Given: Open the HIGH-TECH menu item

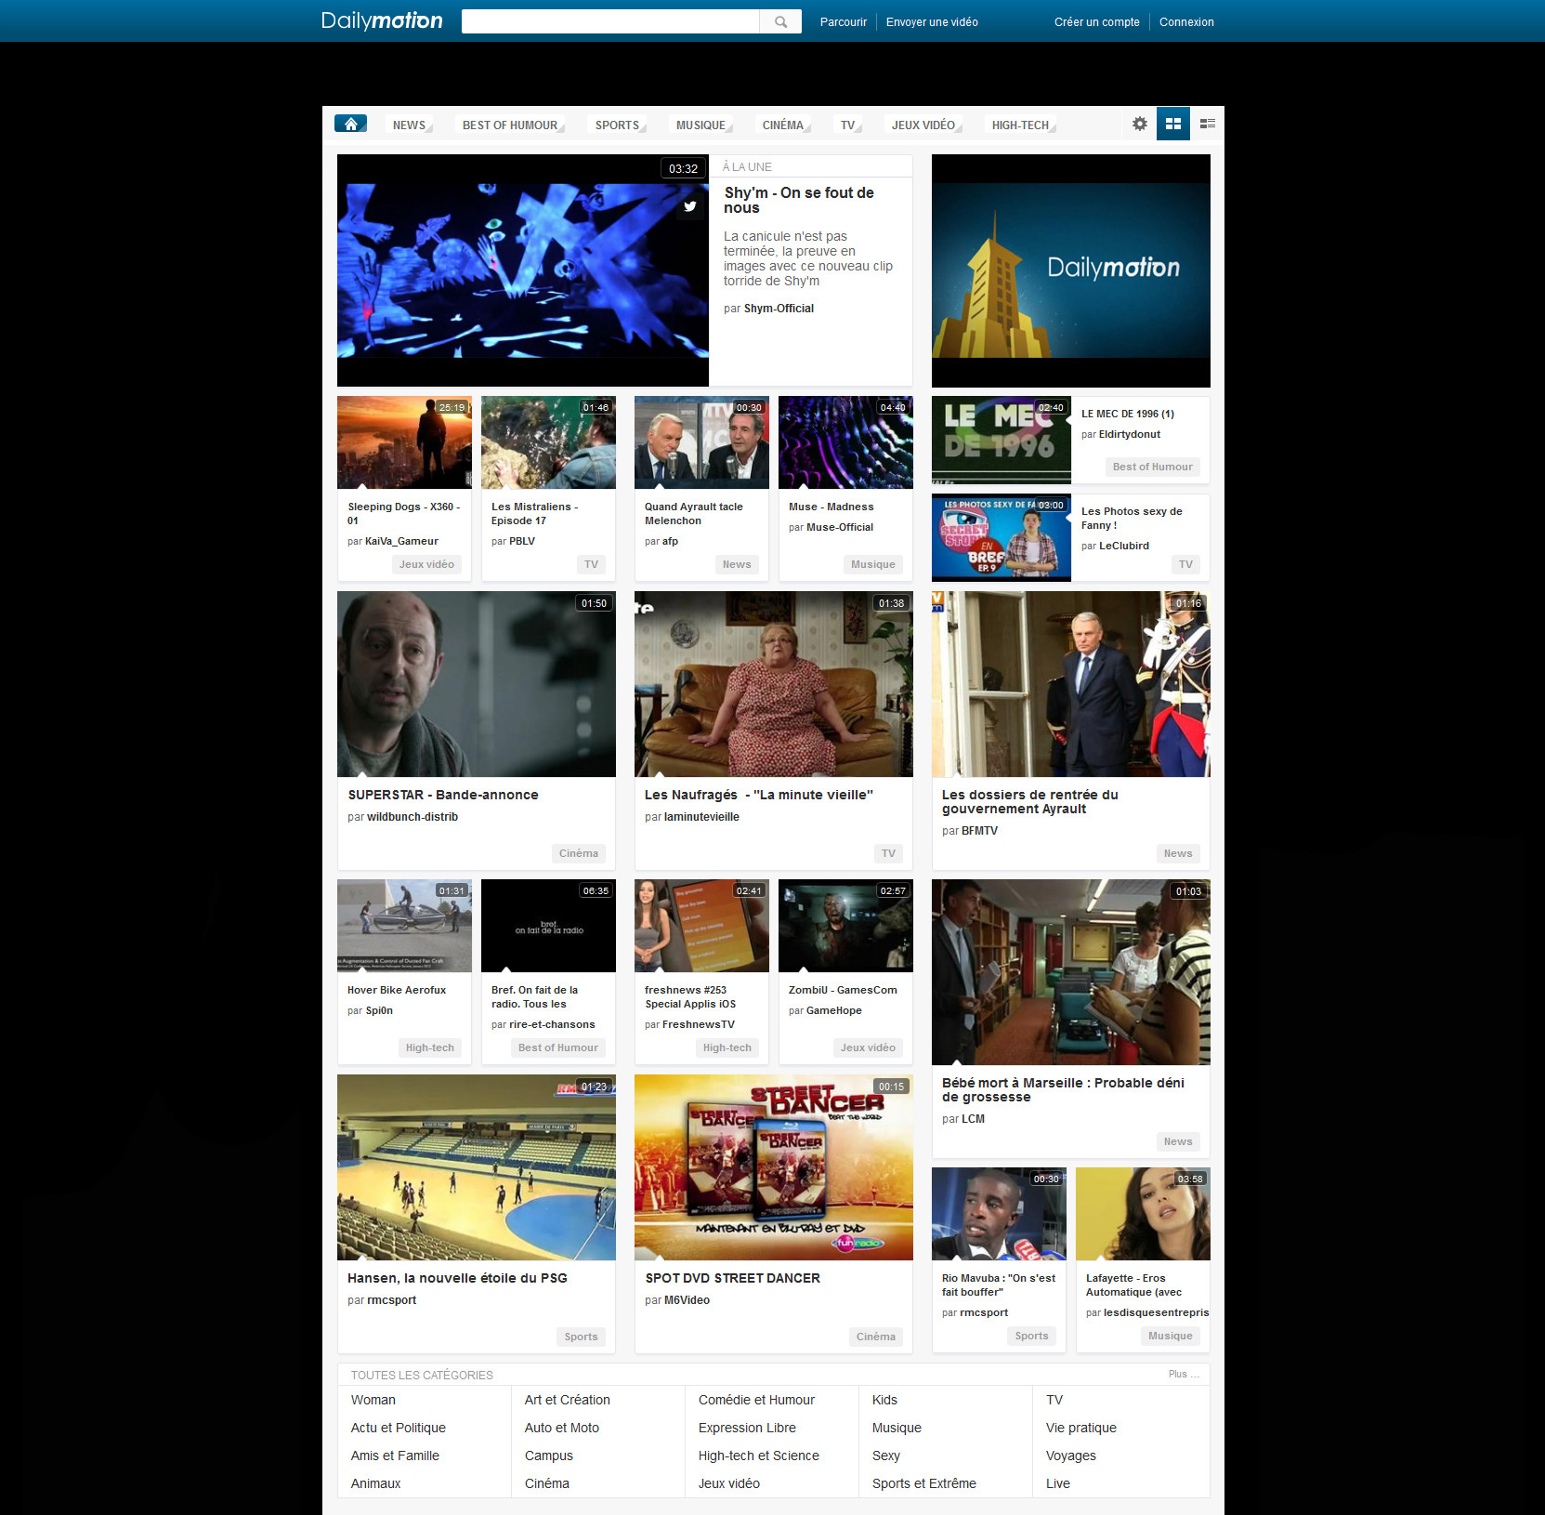Looking at the screenshot, I should click(1020, 125).
